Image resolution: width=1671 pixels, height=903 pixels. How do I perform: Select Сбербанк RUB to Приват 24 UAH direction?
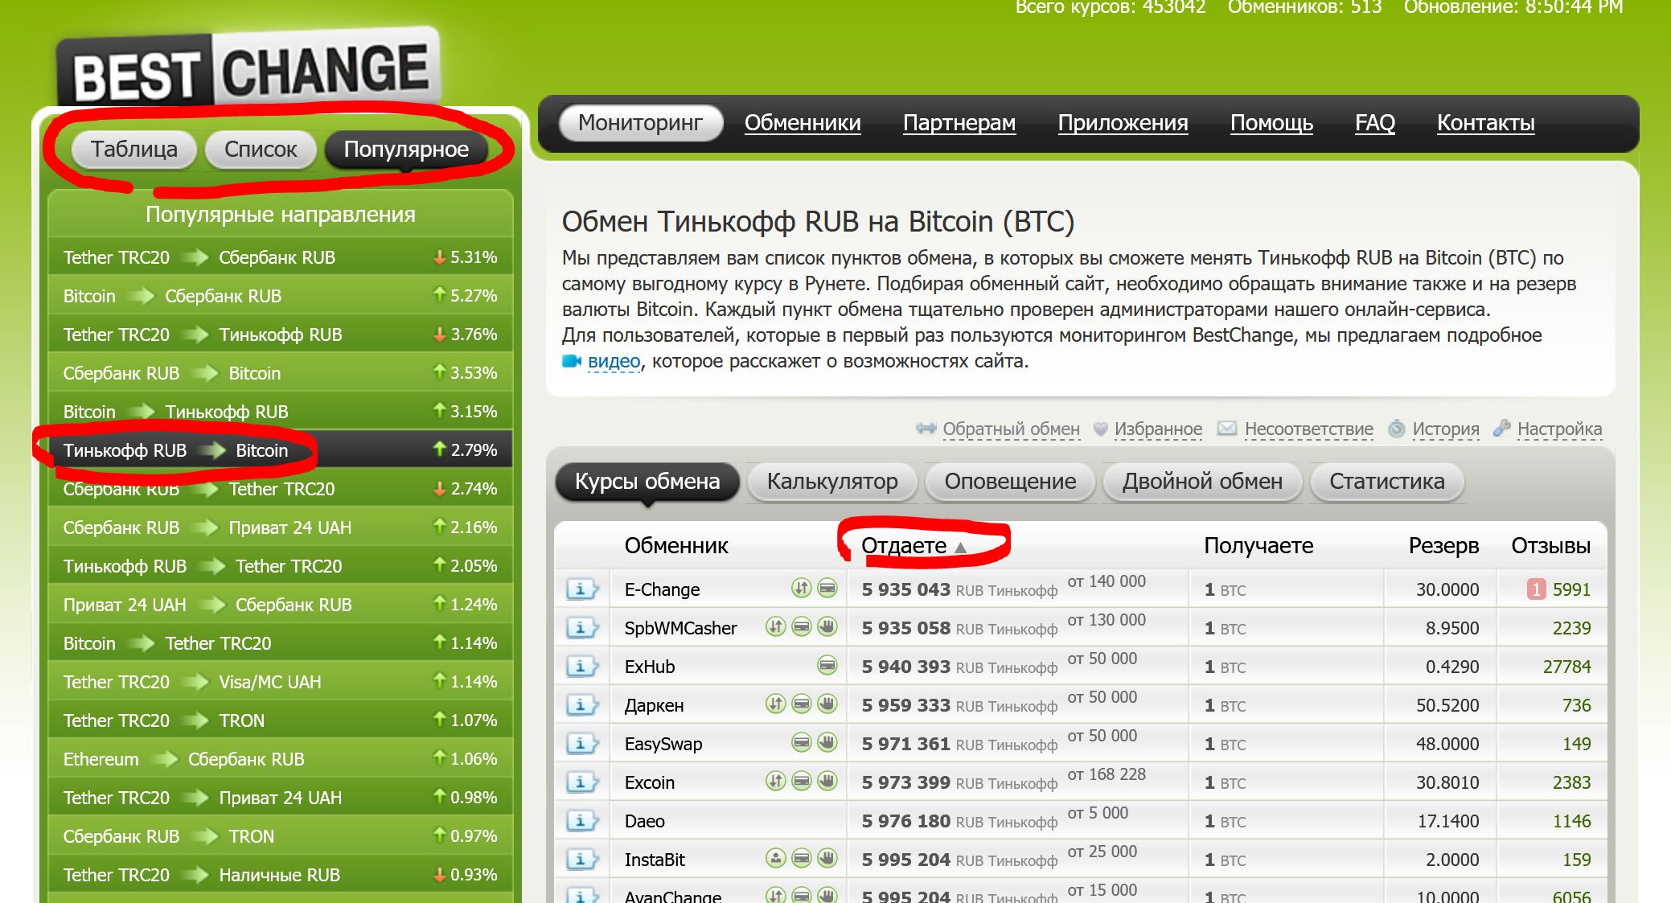(281, 527)
